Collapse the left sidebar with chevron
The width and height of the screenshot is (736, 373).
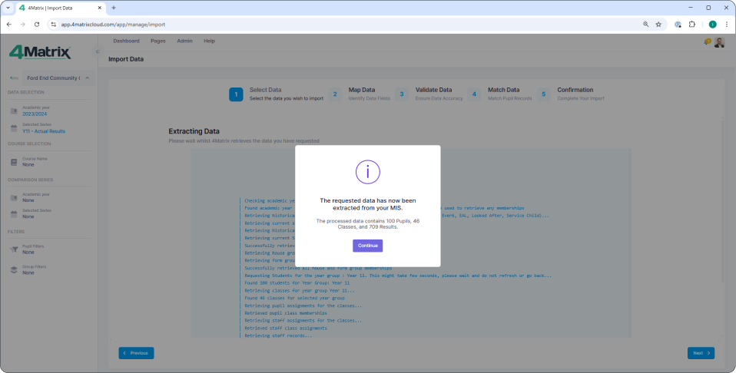97,51
